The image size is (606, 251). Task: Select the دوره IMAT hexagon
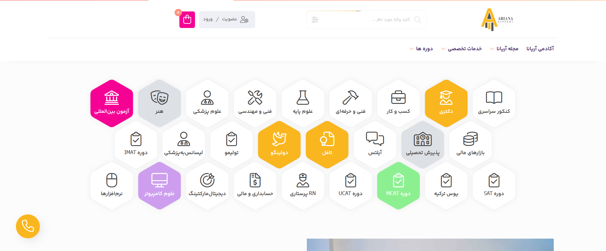click(x=136, y=145)
